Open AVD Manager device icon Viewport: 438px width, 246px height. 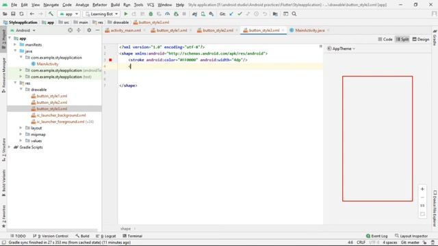point(203,14)
